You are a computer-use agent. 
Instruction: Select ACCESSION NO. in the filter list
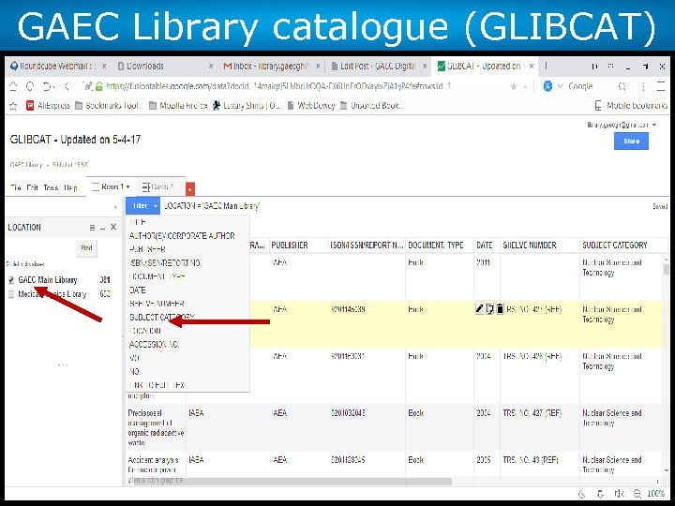point(154,344)
